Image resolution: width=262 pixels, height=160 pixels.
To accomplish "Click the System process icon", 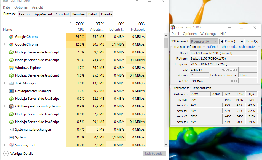I will click(x=11, y=137).
